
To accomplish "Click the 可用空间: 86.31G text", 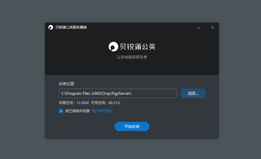I will [x=106, y=103].
